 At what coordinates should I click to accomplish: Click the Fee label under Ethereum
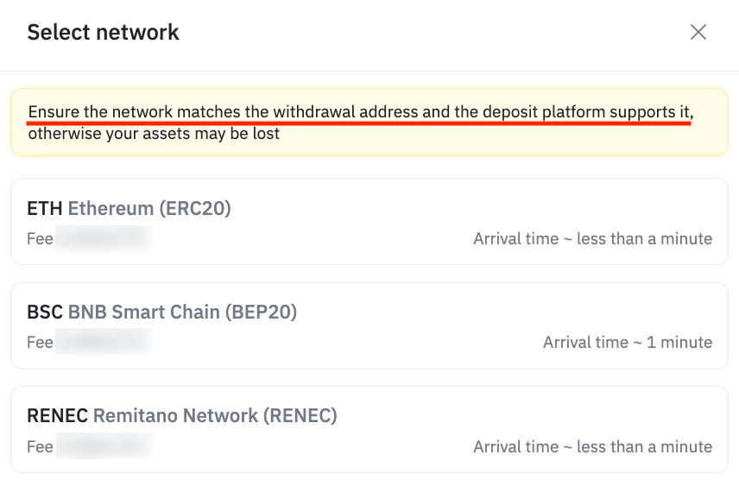click(x=40, y=238)
